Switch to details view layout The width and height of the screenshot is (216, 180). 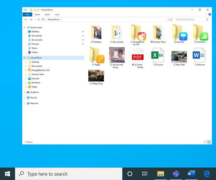click(205, 142)
